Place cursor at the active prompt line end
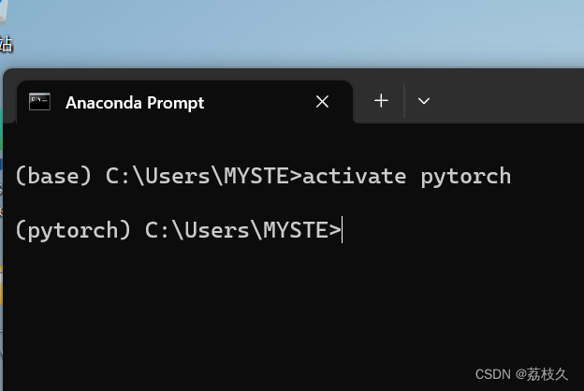 click(343, 229)
